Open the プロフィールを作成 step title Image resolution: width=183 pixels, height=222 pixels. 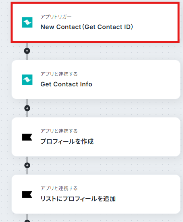(67, 141)
